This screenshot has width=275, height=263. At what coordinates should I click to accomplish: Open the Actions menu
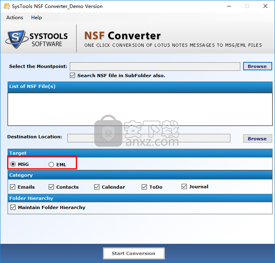pyautogui.click(x=15, y=18)
